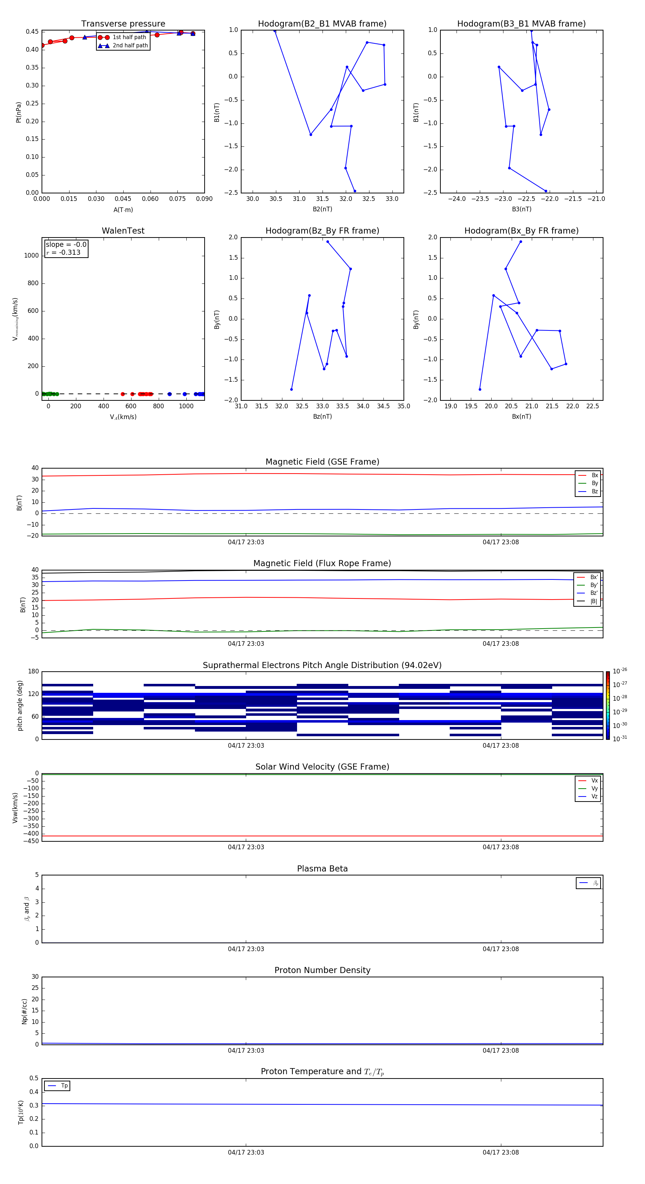Click "04/17 23:08" tick under Proton Number Density
Screen dimensions: 645x1184
501,1051
